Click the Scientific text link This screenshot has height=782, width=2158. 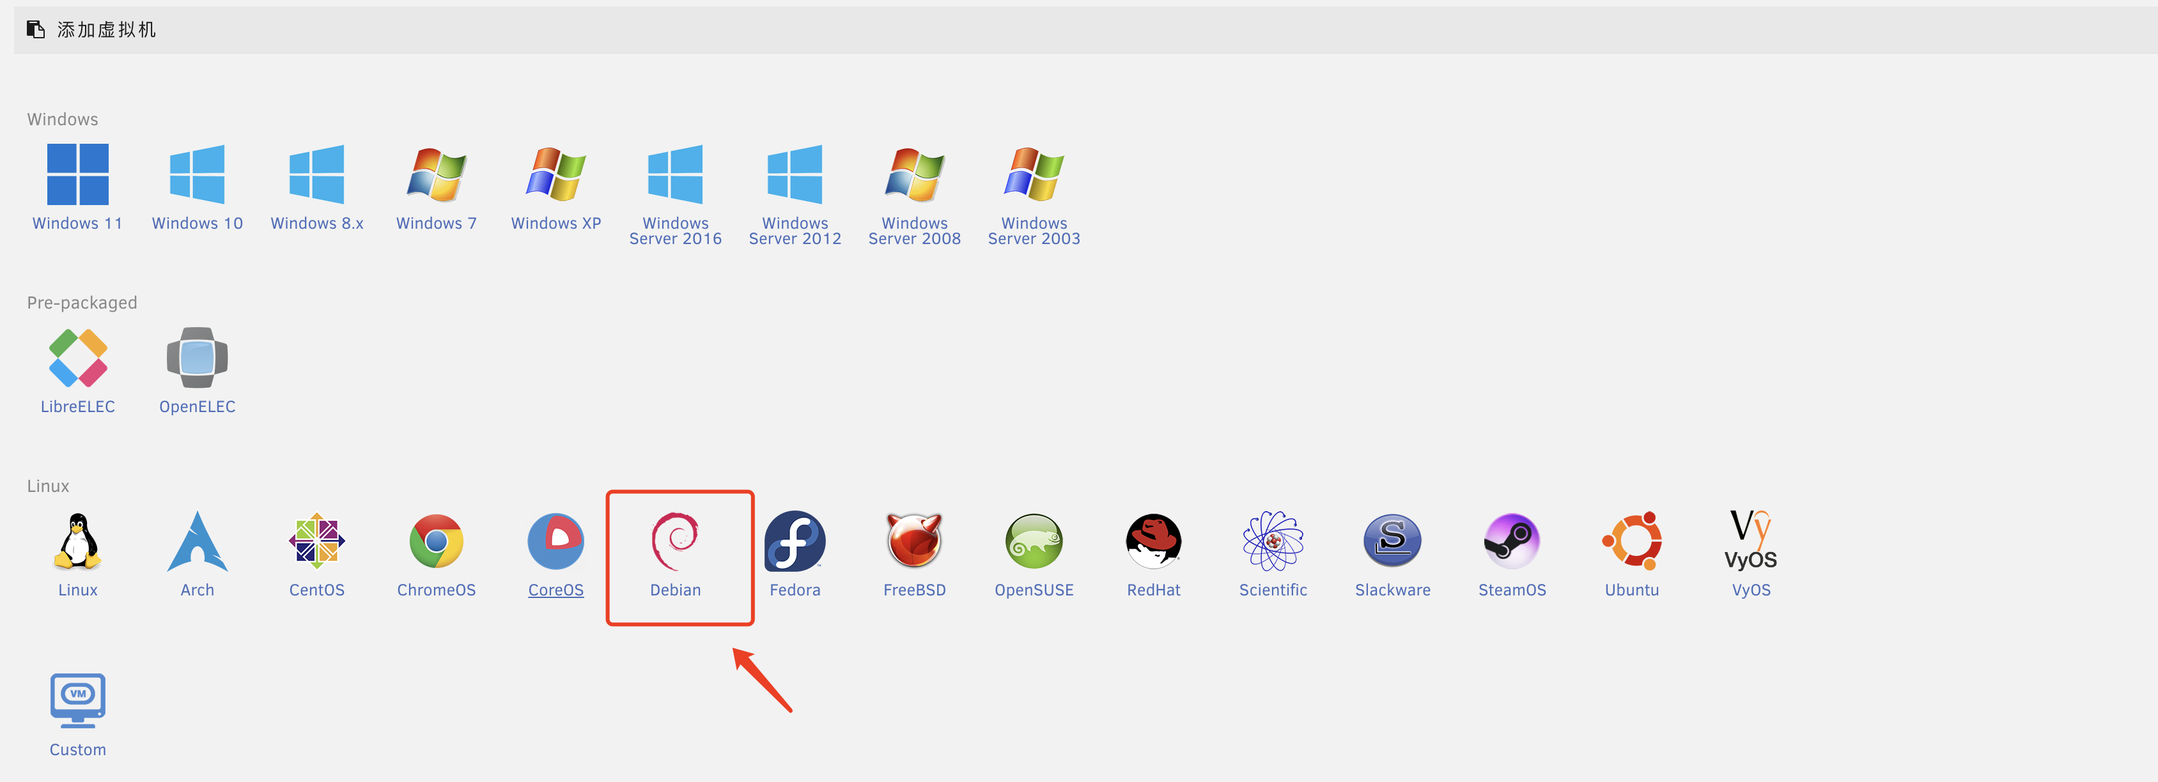1273,590
